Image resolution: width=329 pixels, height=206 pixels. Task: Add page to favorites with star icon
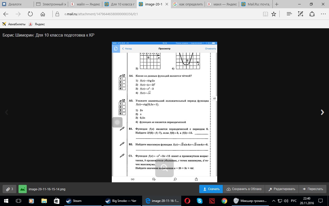point(274,14)
